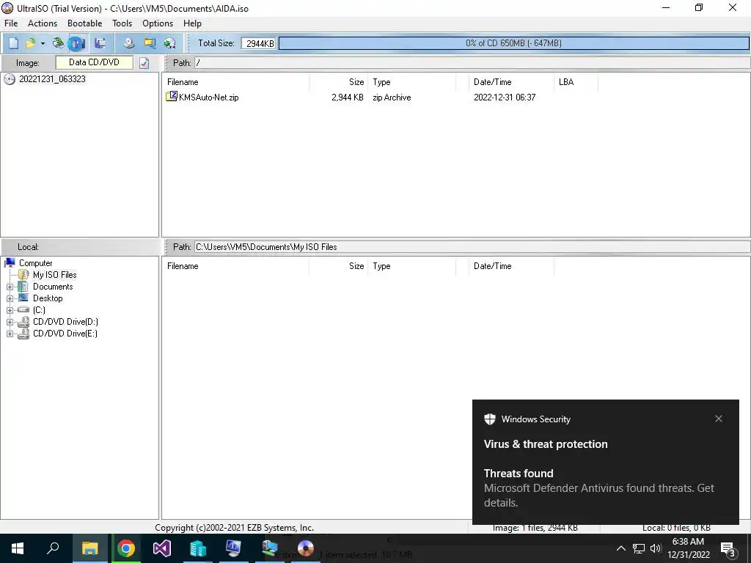Open File Explorer from taskbar

[x=89, y=548]
